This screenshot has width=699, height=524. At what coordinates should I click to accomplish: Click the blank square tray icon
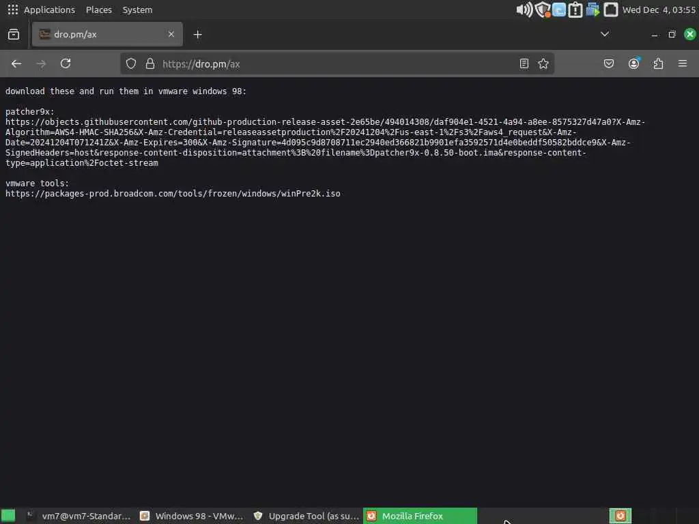point(611,10)
